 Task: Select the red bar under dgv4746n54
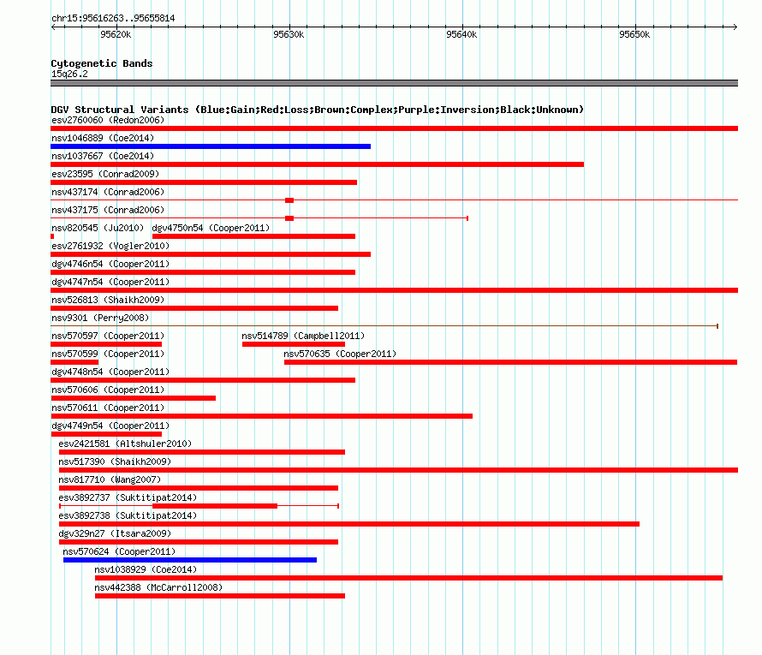(x=203, y=272)
